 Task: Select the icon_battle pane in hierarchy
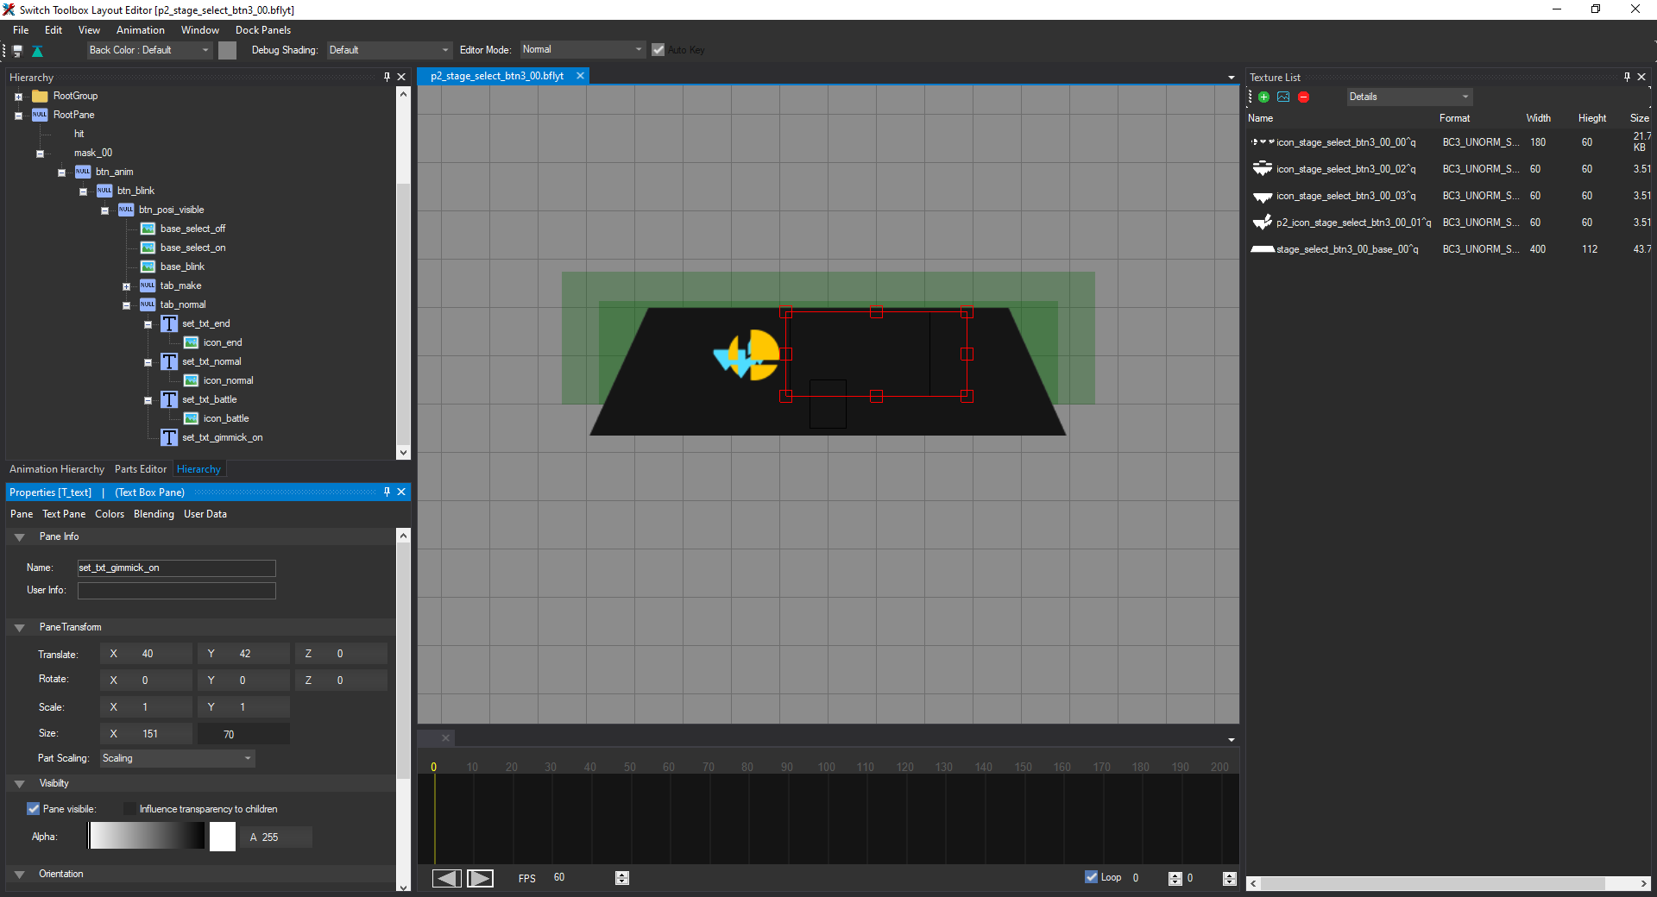[x=225, y=418]
